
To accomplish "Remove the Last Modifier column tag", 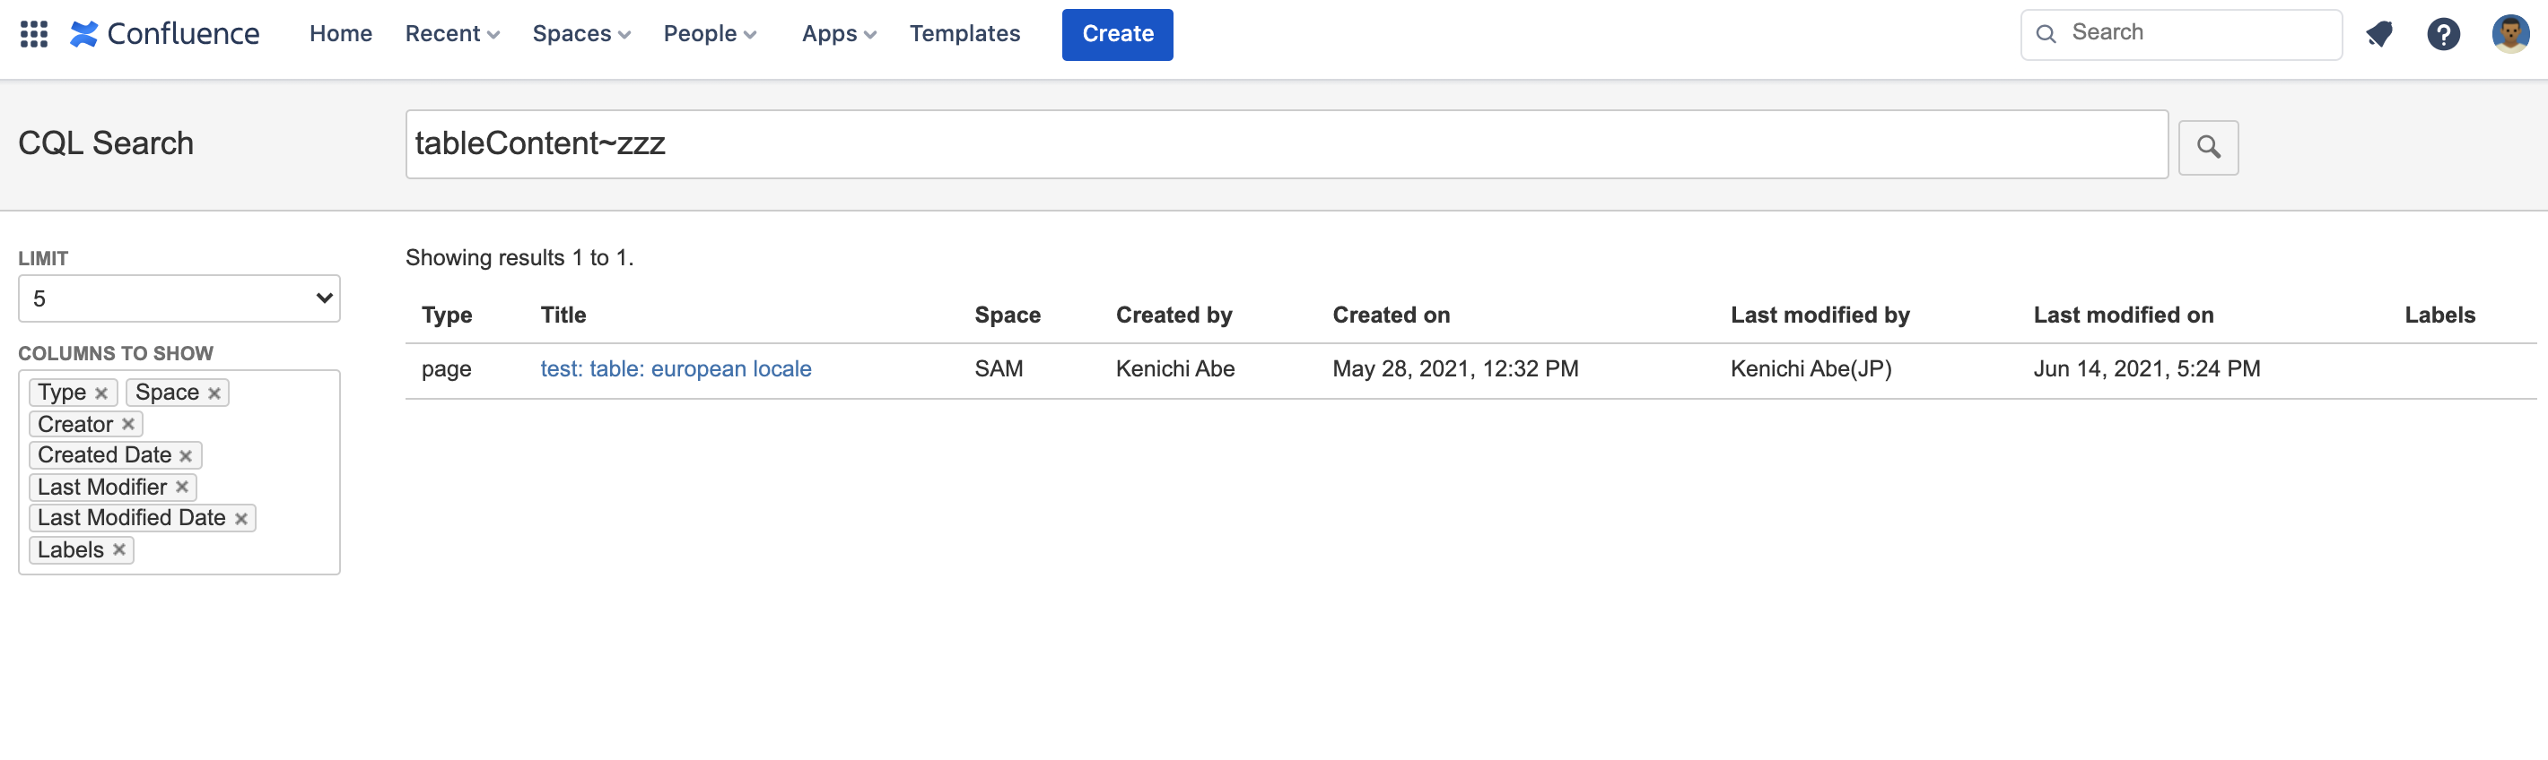I will [x=182, y=488].
